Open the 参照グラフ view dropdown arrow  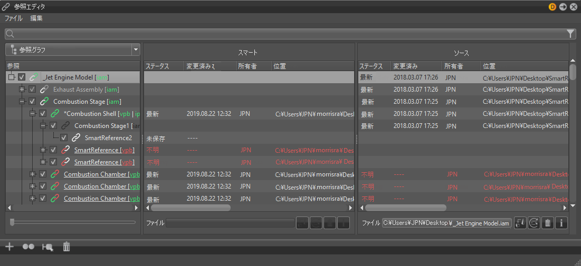click(136, 50)
